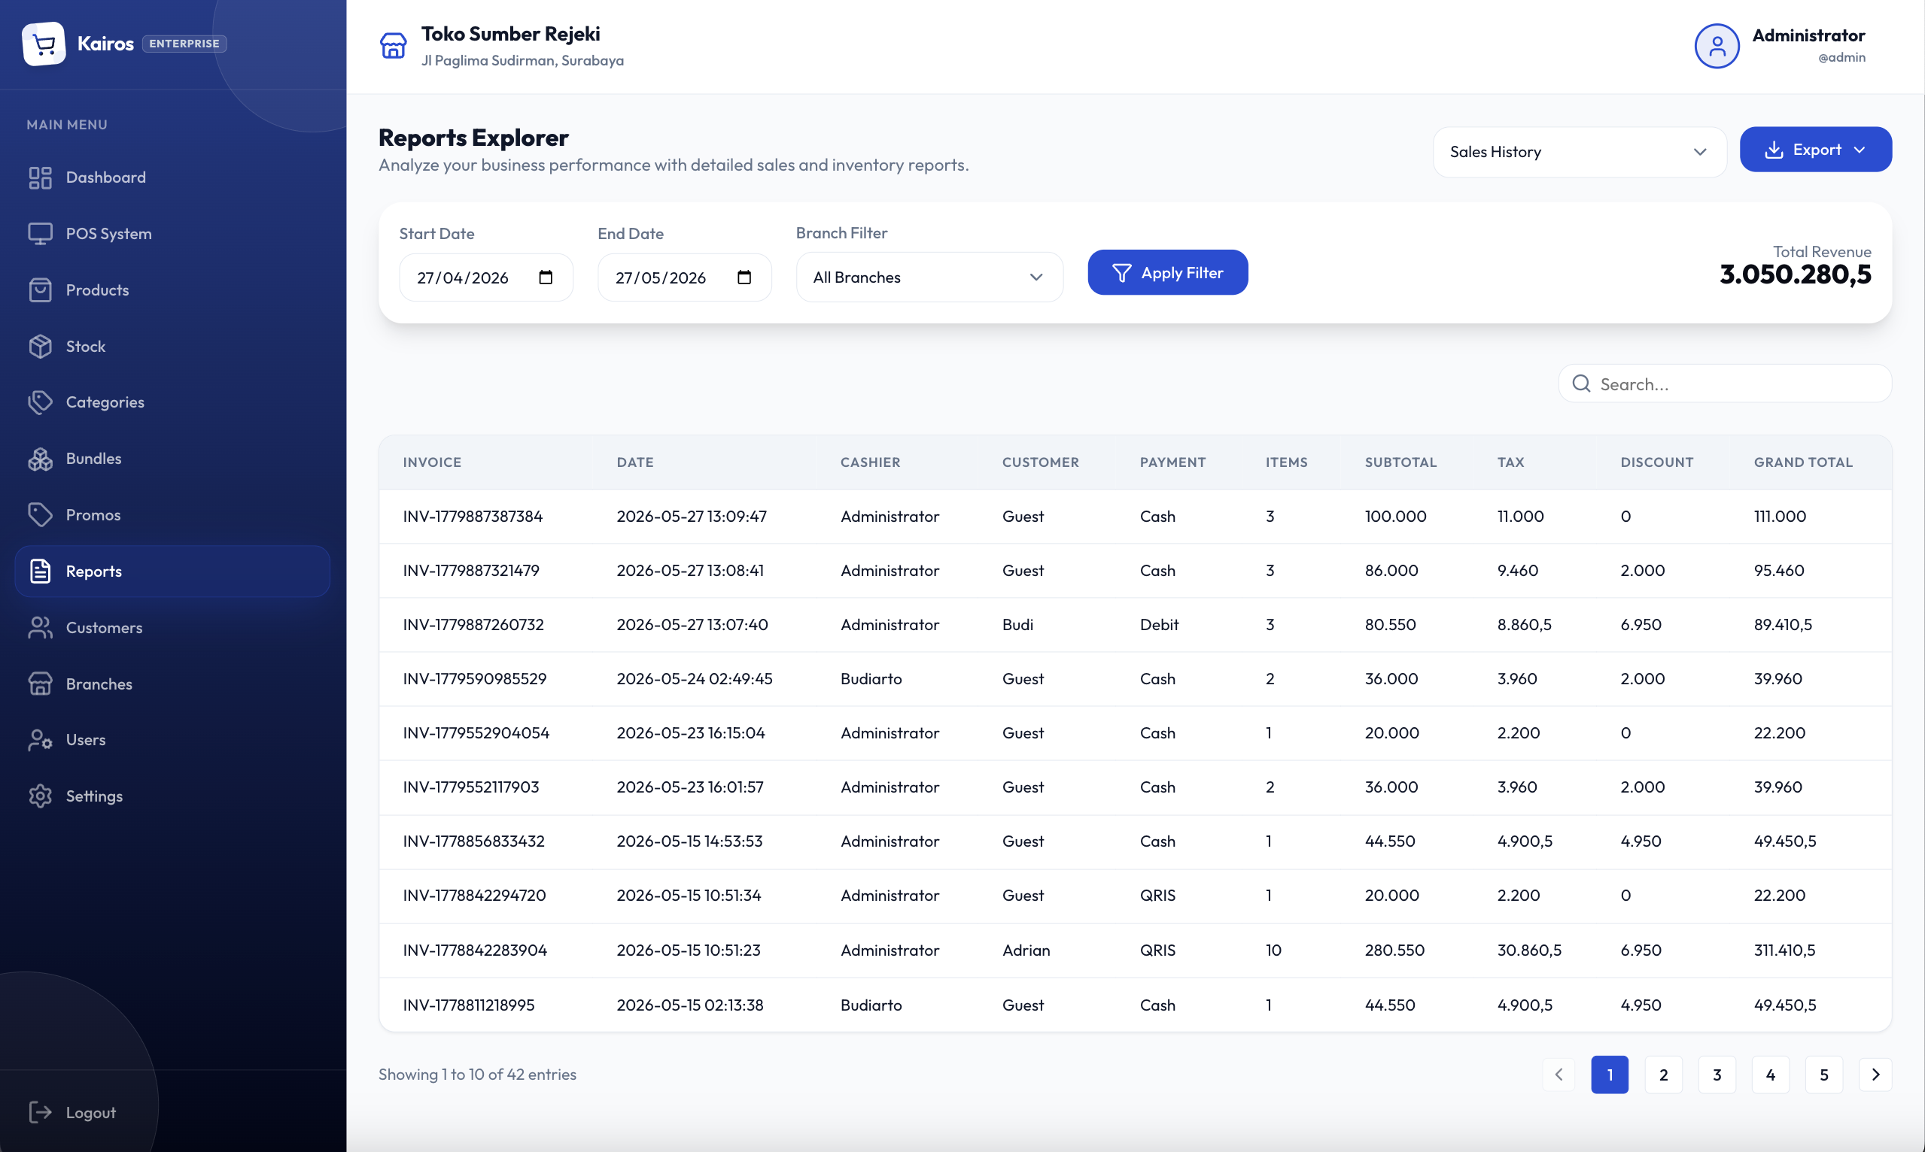
Task: Click the Promos tag icon
Action: 40,514
